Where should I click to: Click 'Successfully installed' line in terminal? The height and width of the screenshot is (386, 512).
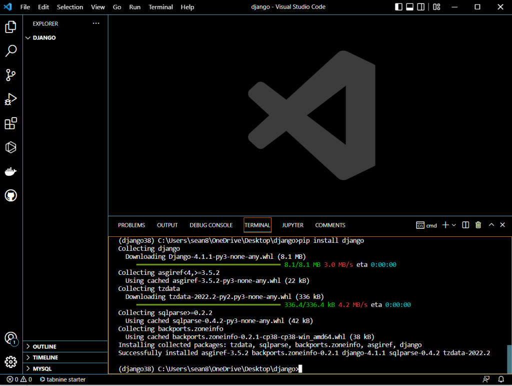click(x=304, y=353)
